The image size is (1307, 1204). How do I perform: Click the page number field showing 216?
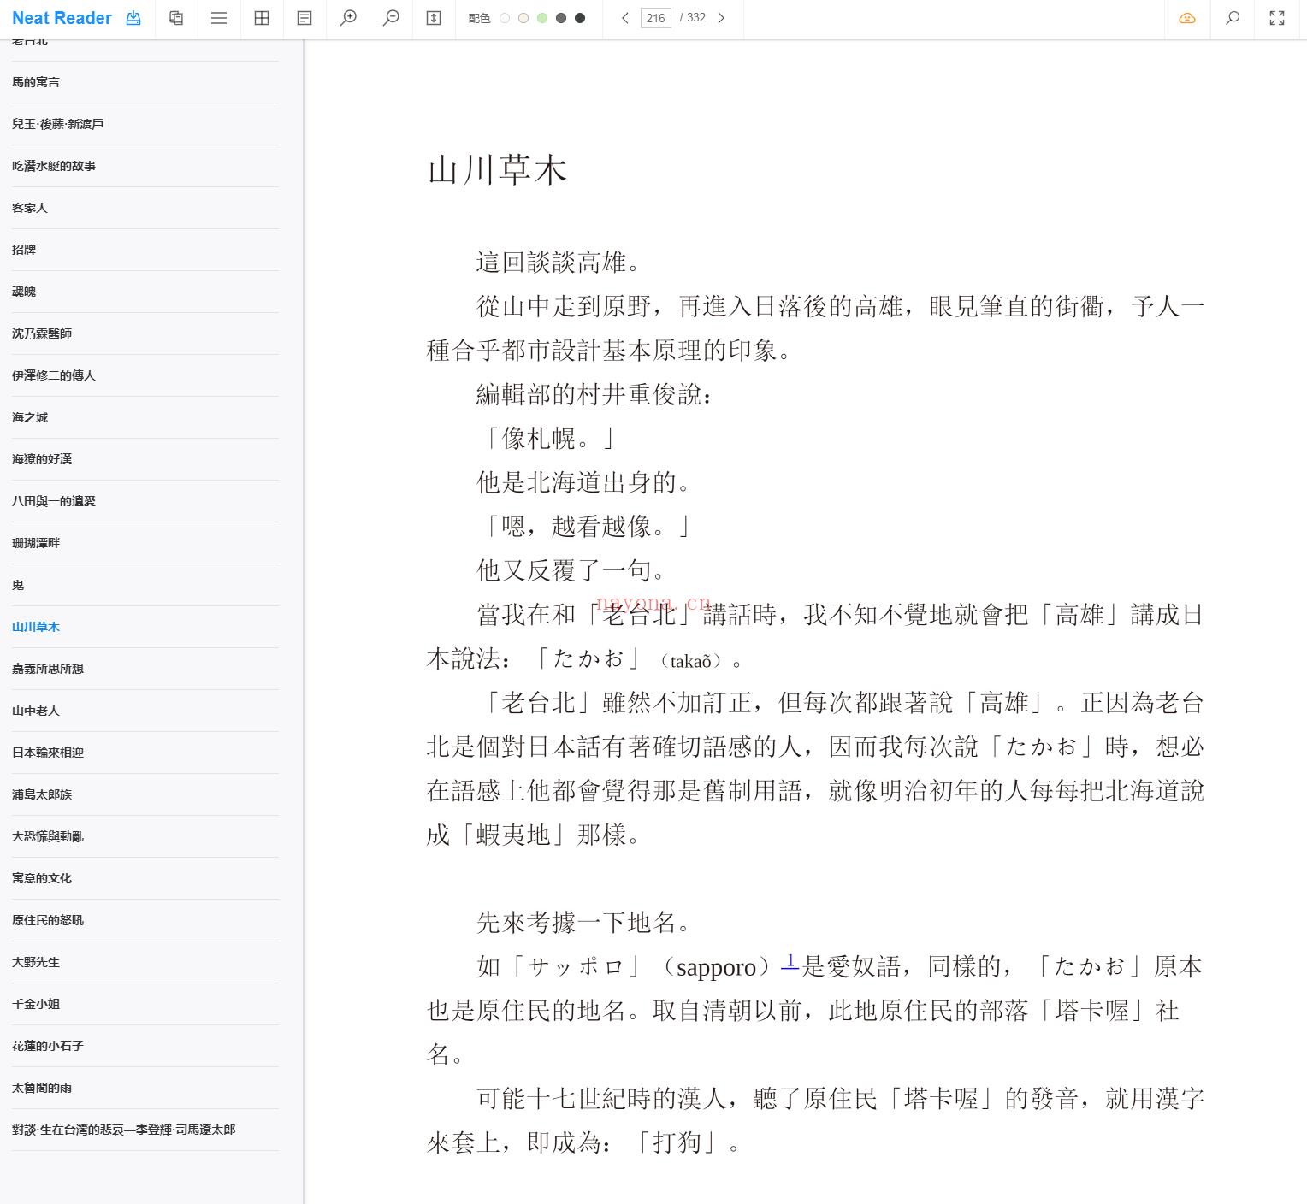pyautogui.click(x=656, y=18)
